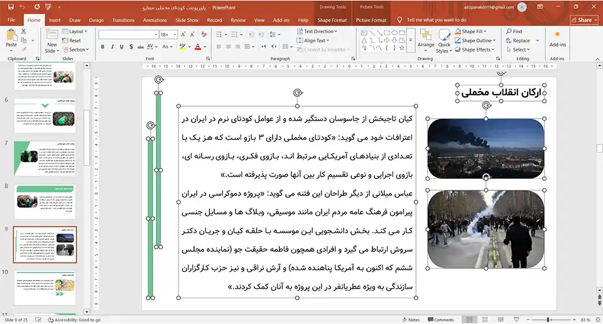Open the Align Text dropdown

[x=313, y=40]
